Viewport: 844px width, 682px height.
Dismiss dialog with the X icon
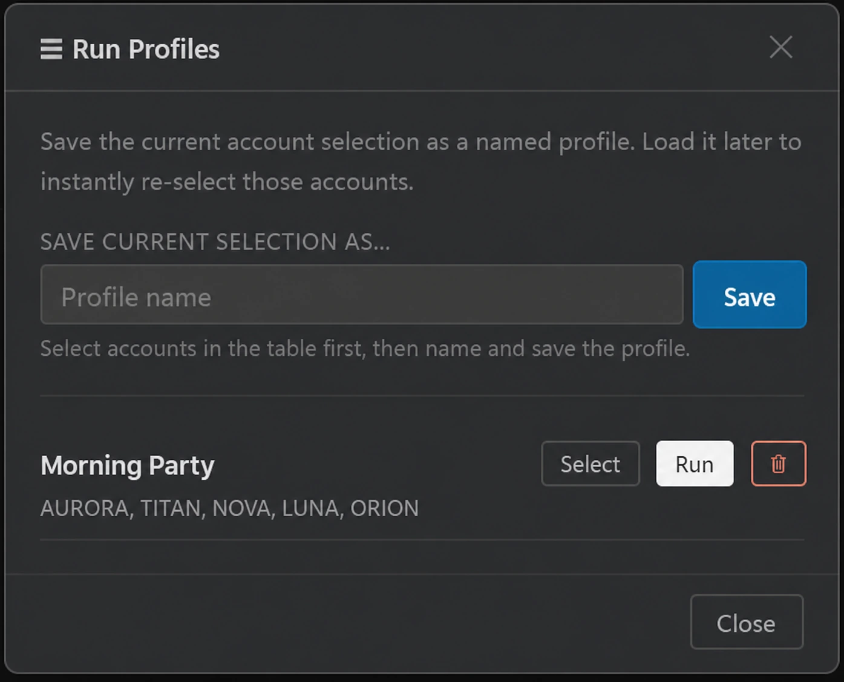coord(781,47)
